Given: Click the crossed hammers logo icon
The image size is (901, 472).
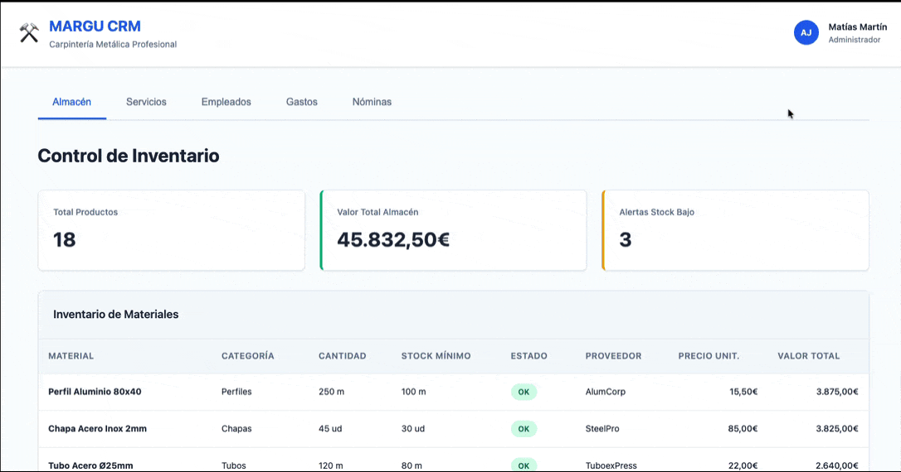Looking at the screenshot, I should click(29, 32).
